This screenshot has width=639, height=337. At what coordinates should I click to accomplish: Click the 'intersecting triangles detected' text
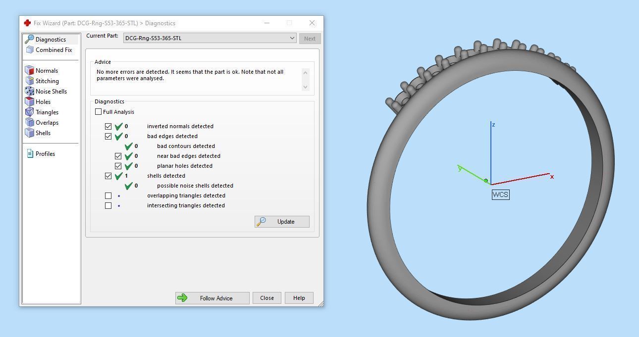pyautogui.click(x=186, y=205)
